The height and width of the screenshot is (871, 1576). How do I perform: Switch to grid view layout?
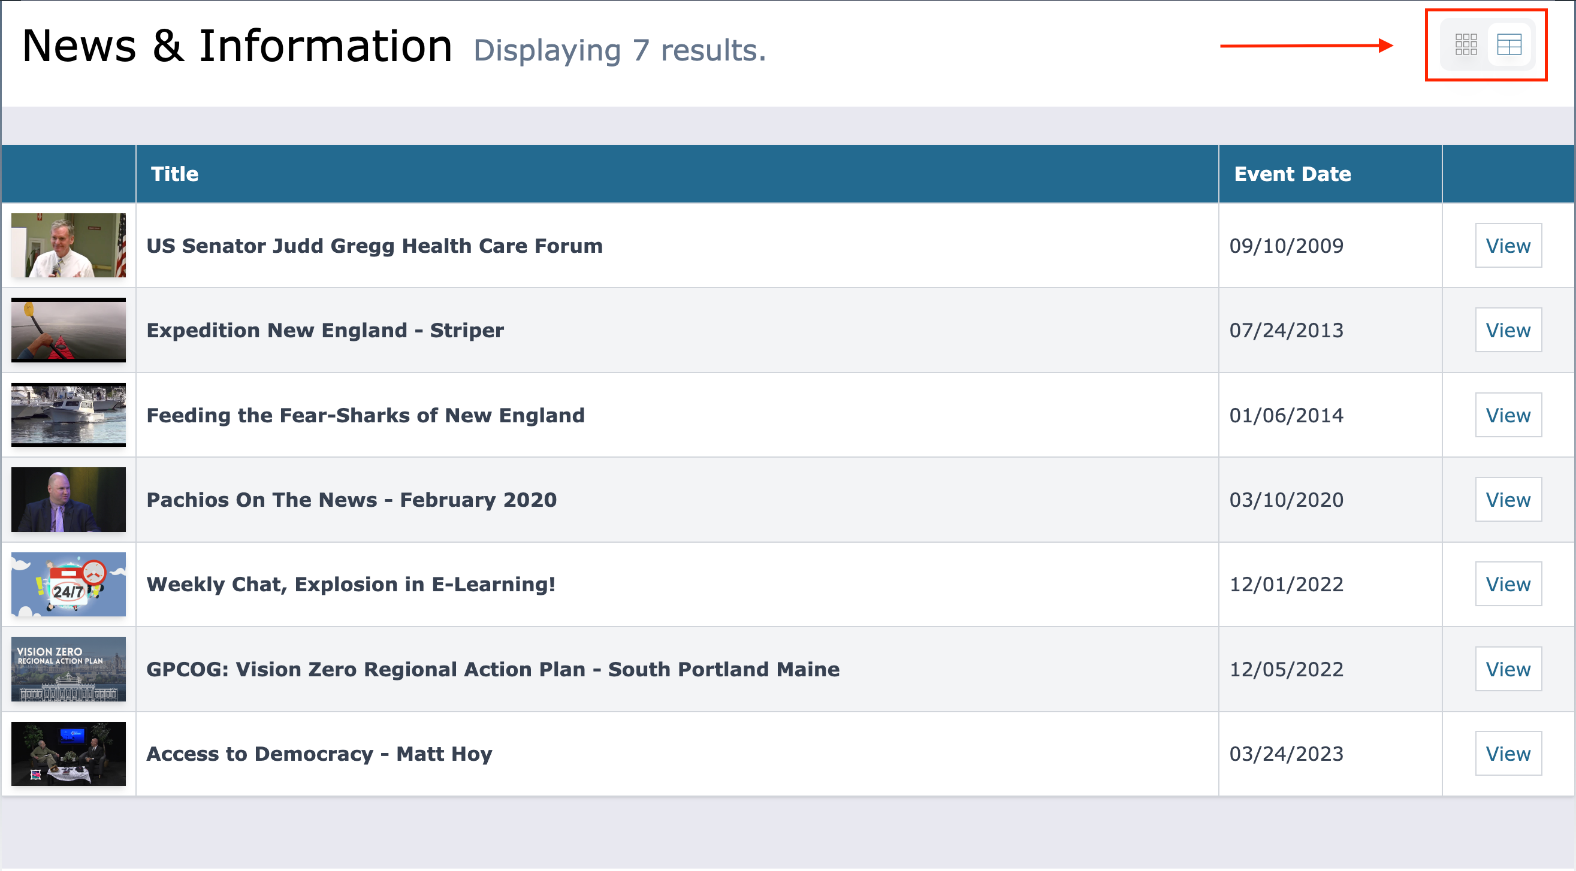point(1466,45)
